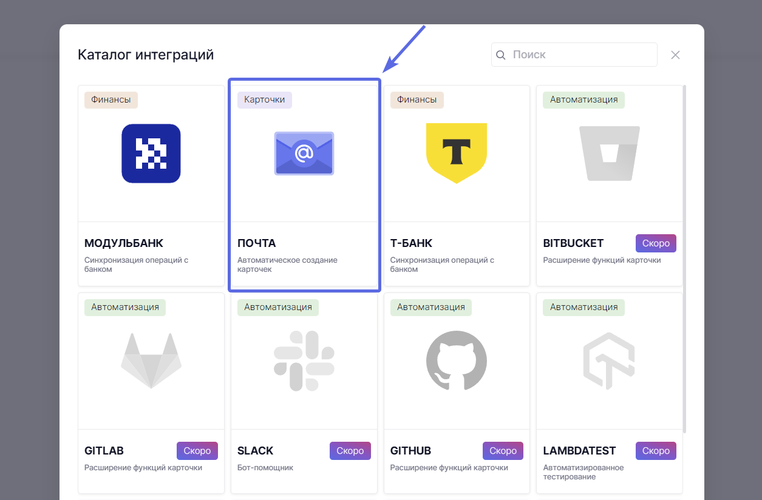The image size is (762, 500).
Task: Click the Скоро badge on Slack
Action: pos(350,451)
